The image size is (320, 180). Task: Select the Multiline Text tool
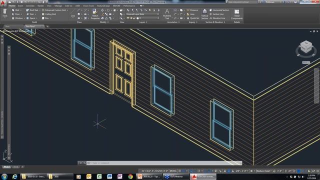coord(167,14)
